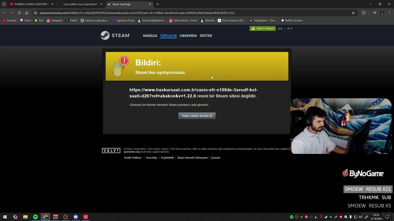Open Çerezler footer link
This screenshot has height=221, width=394.
[x=215, y=158]
